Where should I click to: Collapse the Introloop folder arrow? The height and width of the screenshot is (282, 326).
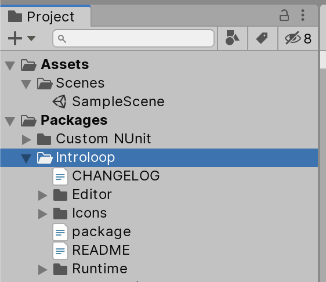[26, 158]
